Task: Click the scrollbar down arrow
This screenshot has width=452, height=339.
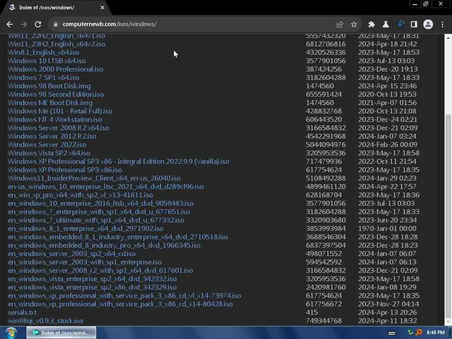Action: (448, 322)
